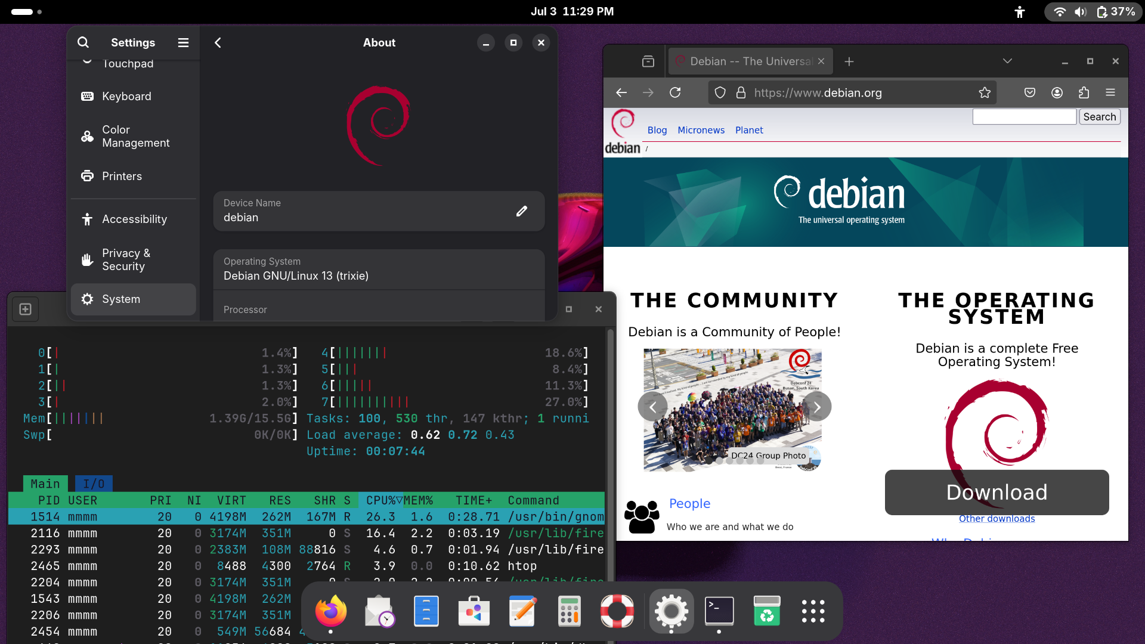Open the Blog link

[x=657, y=130]
